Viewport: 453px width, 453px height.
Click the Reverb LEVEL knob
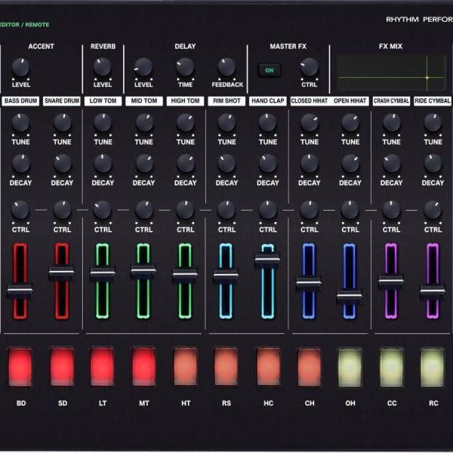point(102,67)
